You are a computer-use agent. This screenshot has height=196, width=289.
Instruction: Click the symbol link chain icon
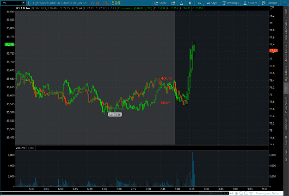28,3
